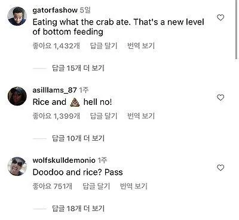This screenshot has height=220, width=239.
Task: Like gatorfashow's comment with heart icon
Action: click(x=220, y=18)
